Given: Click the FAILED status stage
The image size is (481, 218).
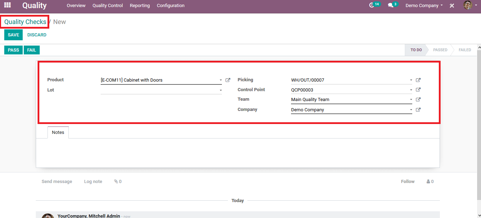Looking at the screenshot, I should pyautogui.click(x=465, y=50).
